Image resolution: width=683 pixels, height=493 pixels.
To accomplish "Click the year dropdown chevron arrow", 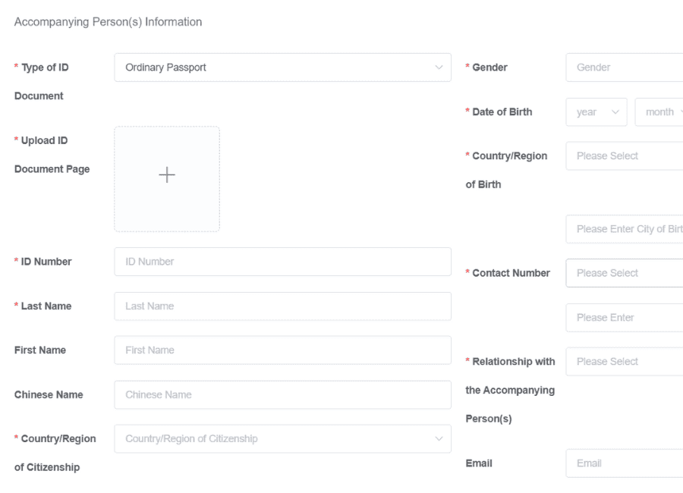I will (x=615, y=112).
